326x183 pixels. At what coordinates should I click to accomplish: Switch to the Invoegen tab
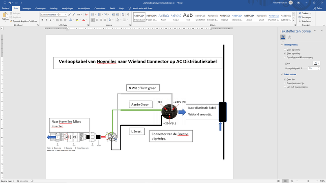(26, 9)
